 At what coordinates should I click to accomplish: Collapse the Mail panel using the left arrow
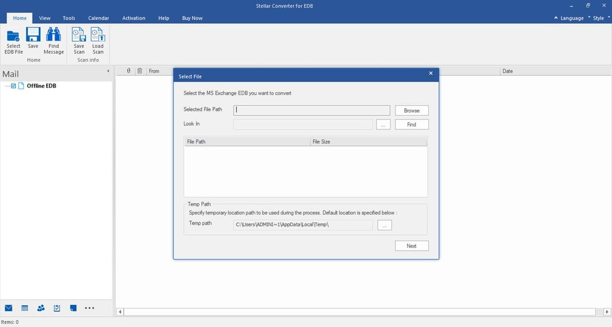[108, 71]
